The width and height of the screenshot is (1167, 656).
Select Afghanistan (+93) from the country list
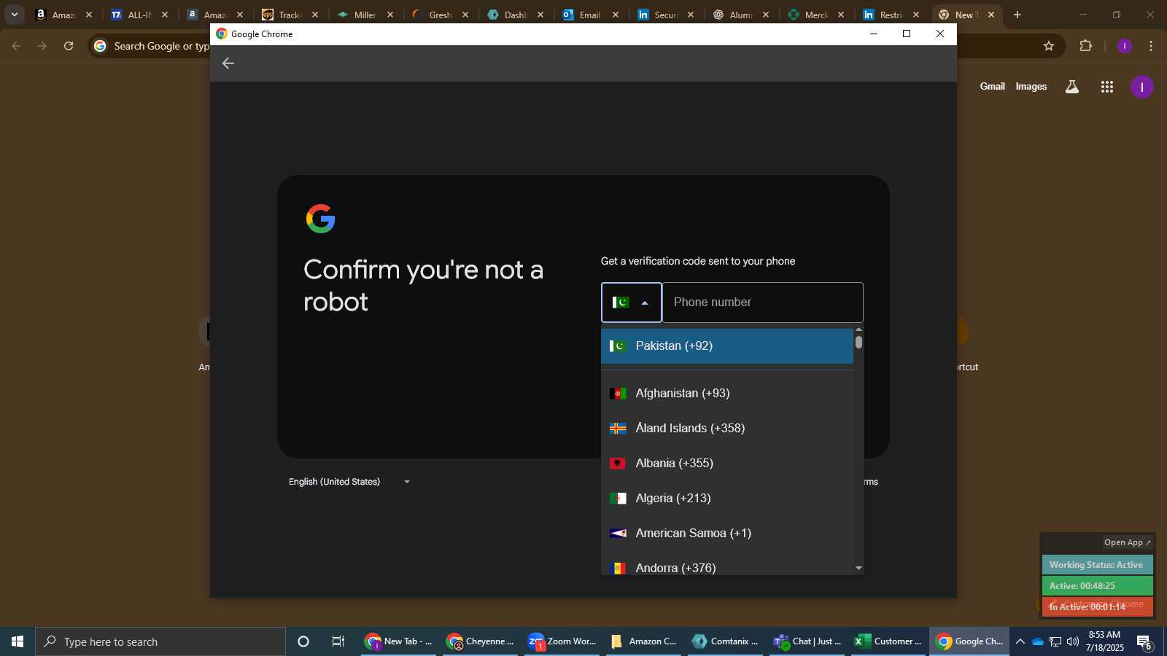click(x=727, y=394)
